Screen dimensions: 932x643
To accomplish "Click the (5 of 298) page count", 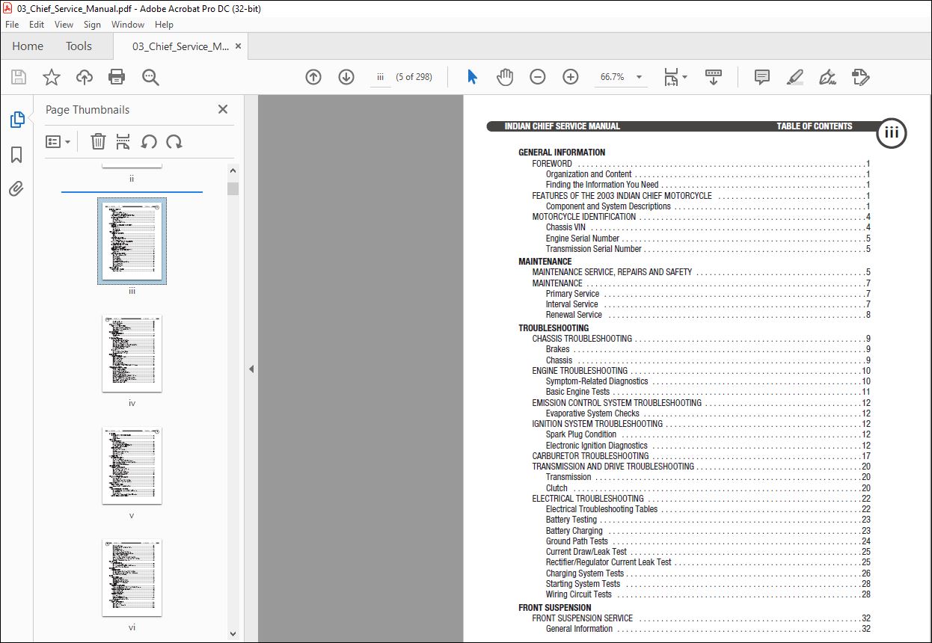I will click(414, 77).
